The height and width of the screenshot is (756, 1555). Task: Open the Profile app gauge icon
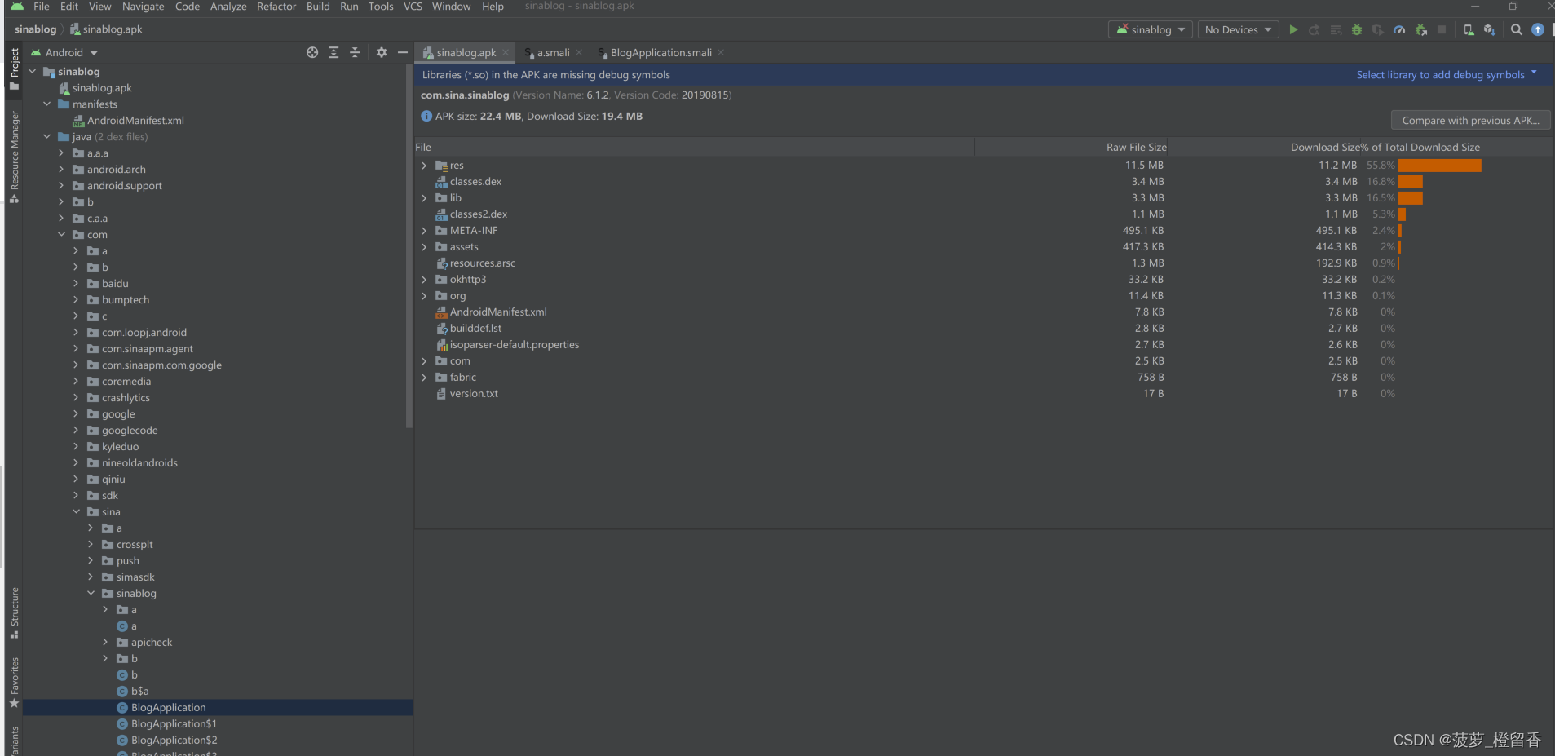tap(1399, 29)
